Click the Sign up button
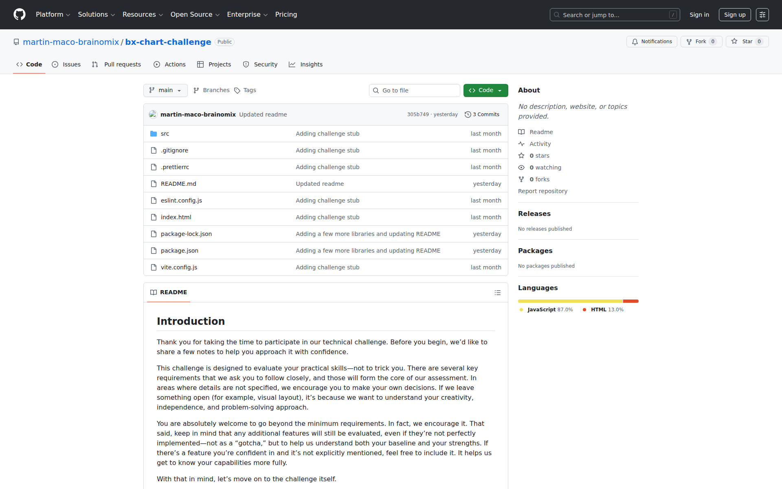This screenshot has height=489, width=782. pyautogui.click(x=734, y=15)
